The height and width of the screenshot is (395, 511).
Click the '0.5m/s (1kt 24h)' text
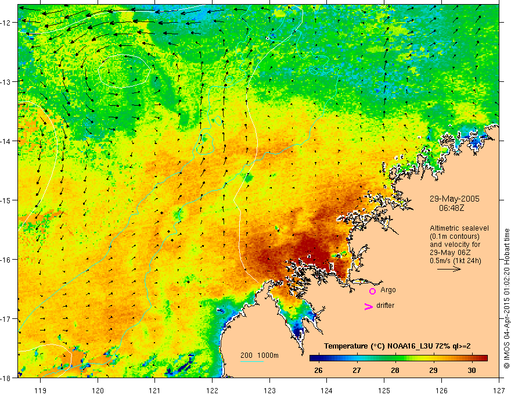click(455, 260)
